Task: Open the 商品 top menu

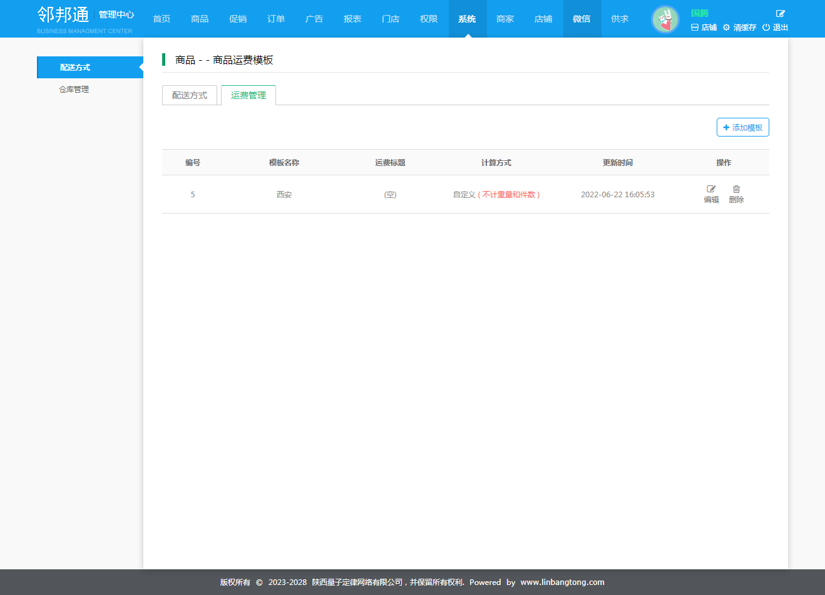Action: point(200,19)
